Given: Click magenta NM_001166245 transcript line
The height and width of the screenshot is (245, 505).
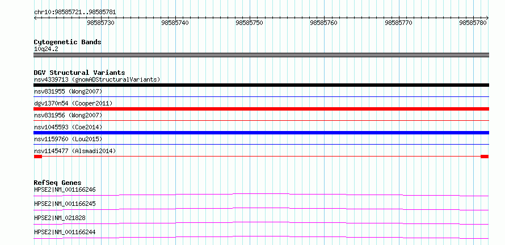Looking at the screenshot, I should 261,209.
